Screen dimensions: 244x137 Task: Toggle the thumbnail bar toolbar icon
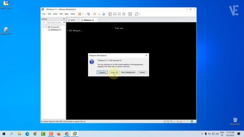tap(114, 14)
